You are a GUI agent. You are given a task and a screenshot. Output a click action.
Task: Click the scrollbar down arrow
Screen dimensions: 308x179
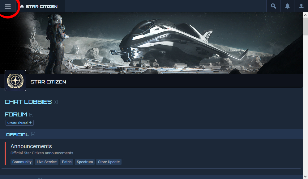tap(305, 177)
